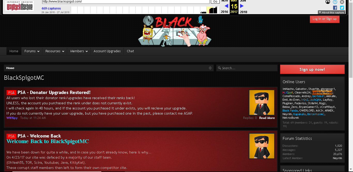This screenshot has width=353, height=172.
Task: Click the Wayback Go button
Action: (x=215, y=2)
